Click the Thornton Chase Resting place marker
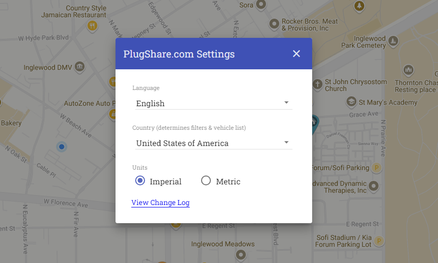The image size is (438, 263). coord(408,69)
